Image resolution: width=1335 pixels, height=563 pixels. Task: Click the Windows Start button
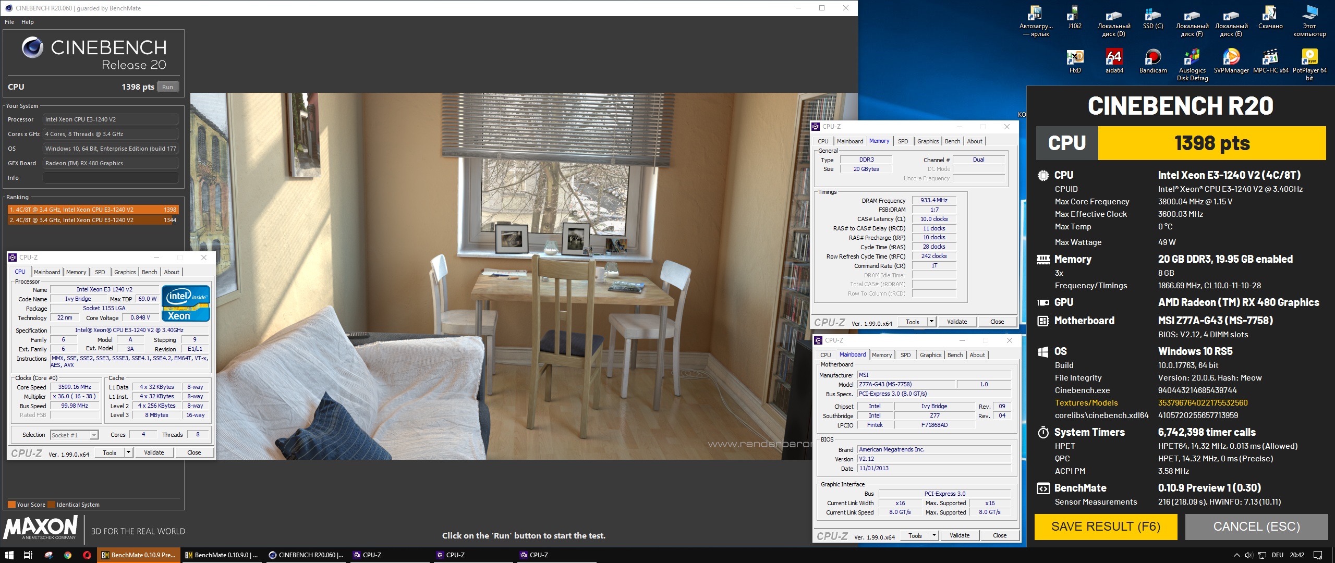coord(9,555)
